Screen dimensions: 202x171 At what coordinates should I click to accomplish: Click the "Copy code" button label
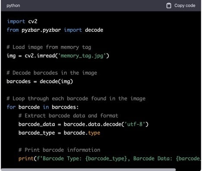pos(185,6)
